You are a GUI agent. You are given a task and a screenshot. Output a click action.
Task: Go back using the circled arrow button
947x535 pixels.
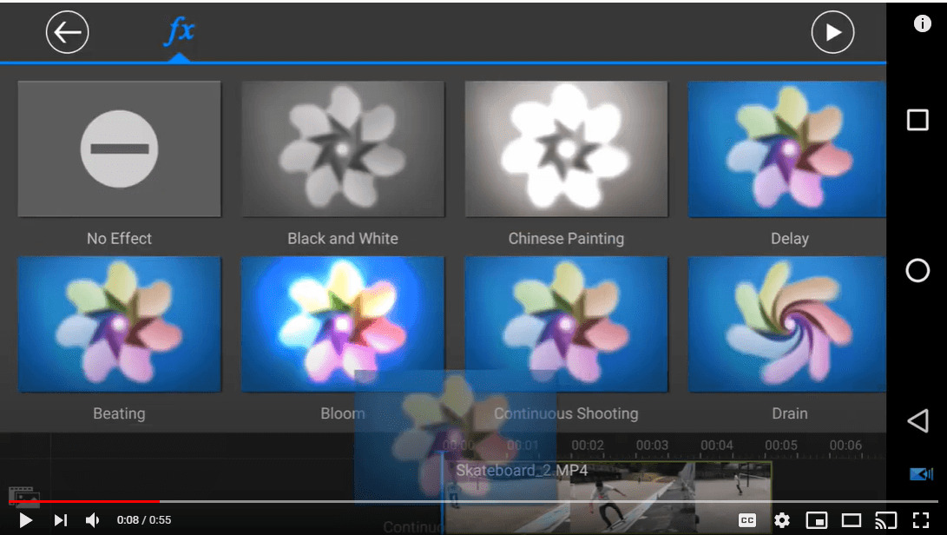67,32
